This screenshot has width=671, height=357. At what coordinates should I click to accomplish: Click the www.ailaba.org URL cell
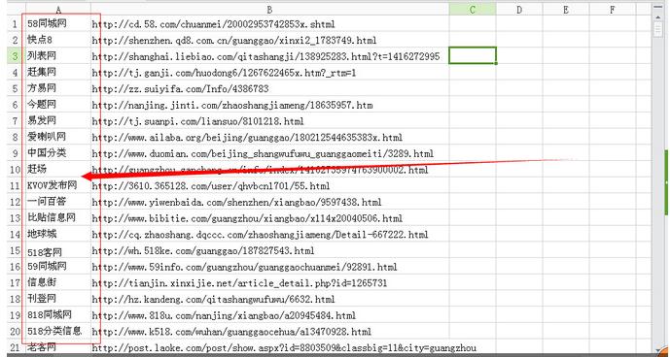click(270, 137)
